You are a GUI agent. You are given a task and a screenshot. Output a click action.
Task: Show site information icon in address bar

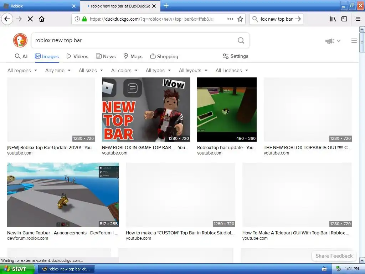coord(77,19)
